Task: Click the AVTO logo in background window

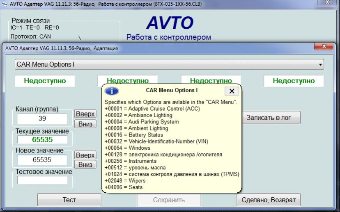Action: point(170,23)
